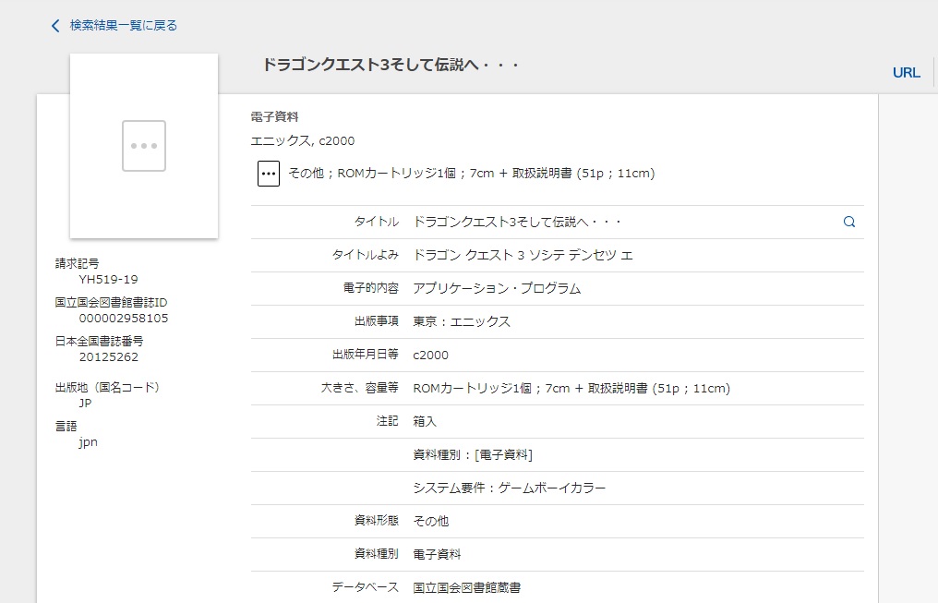The height and width of the screenshot is (603, 938).
Task: Click the publication value 東京 : エニックス
Action: click(462, 322)
